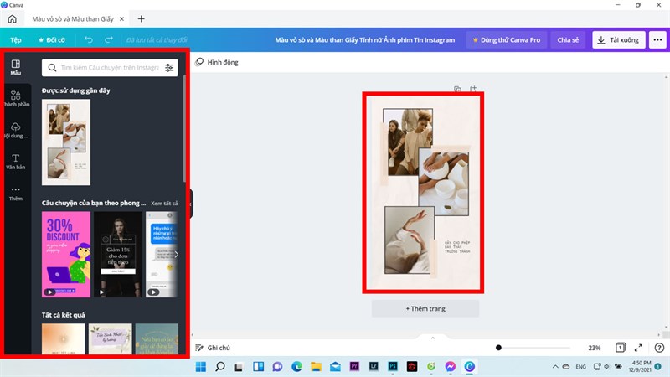Open the clock and date in taskbar
670x377 pixels.
(x=640, y=366)
